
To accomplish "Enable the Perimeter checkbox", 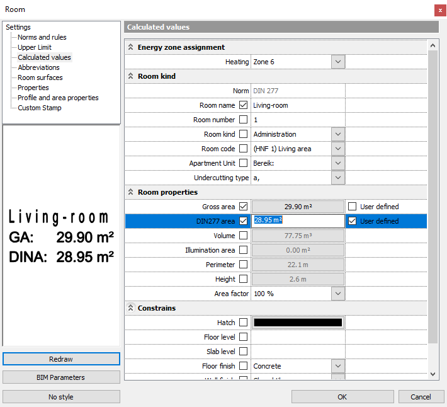I will (244, 265).
